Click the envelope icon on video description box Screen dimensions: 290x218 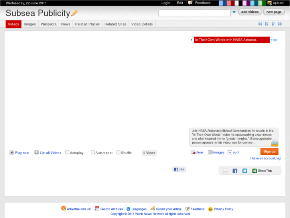tap(275, 143)
